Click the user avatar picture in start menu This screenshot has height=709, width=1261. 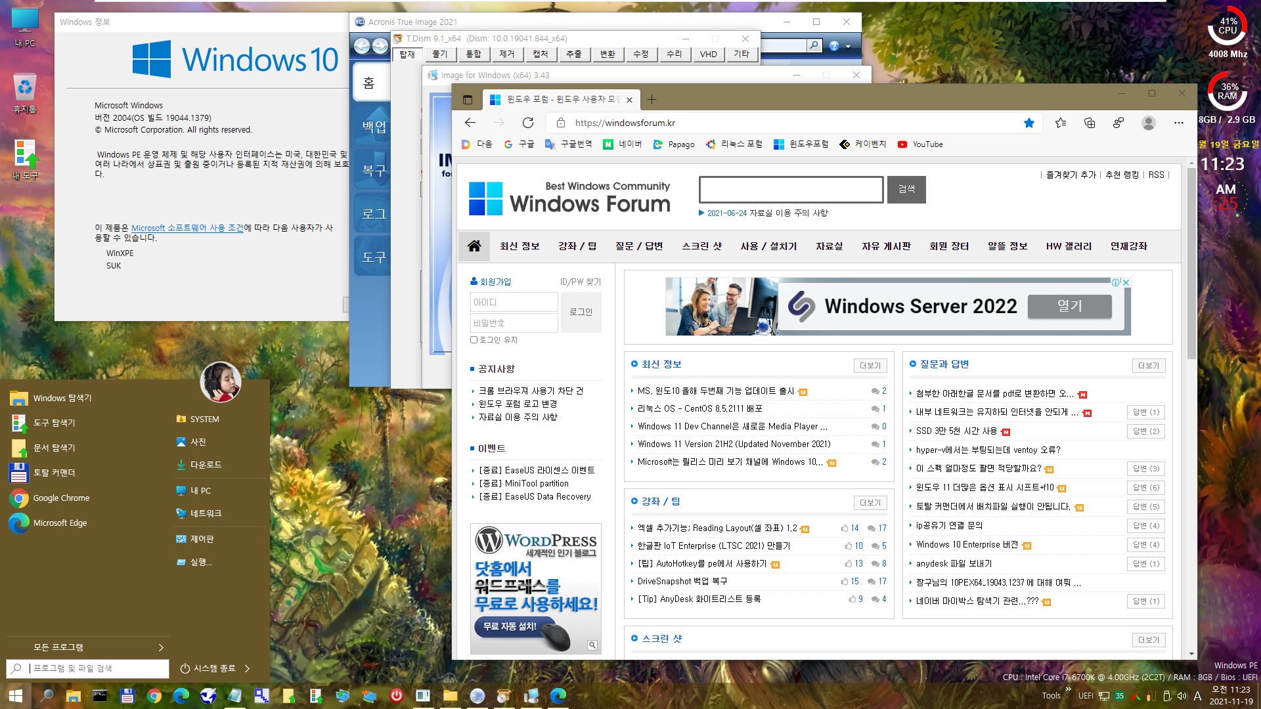(x=221, y=382)
